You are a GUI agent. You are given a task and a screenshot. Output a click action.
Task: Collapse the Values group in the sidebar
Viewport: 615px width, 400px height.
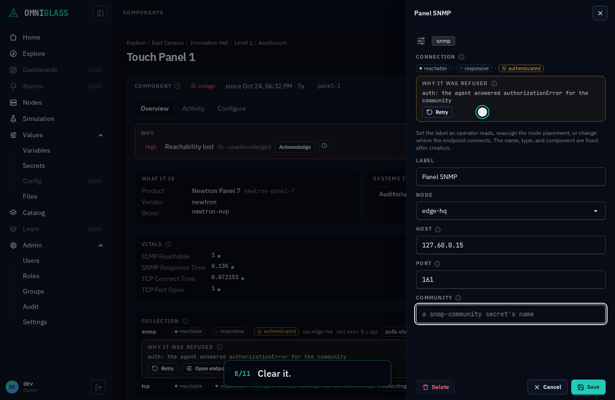101,135
